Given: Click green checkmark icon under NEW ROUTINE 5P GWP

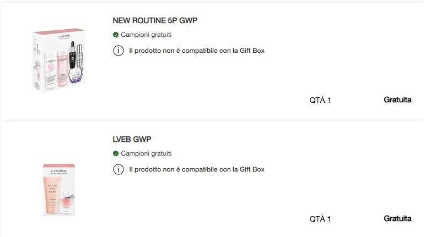Looking at the screenshot, I should 116,35.
